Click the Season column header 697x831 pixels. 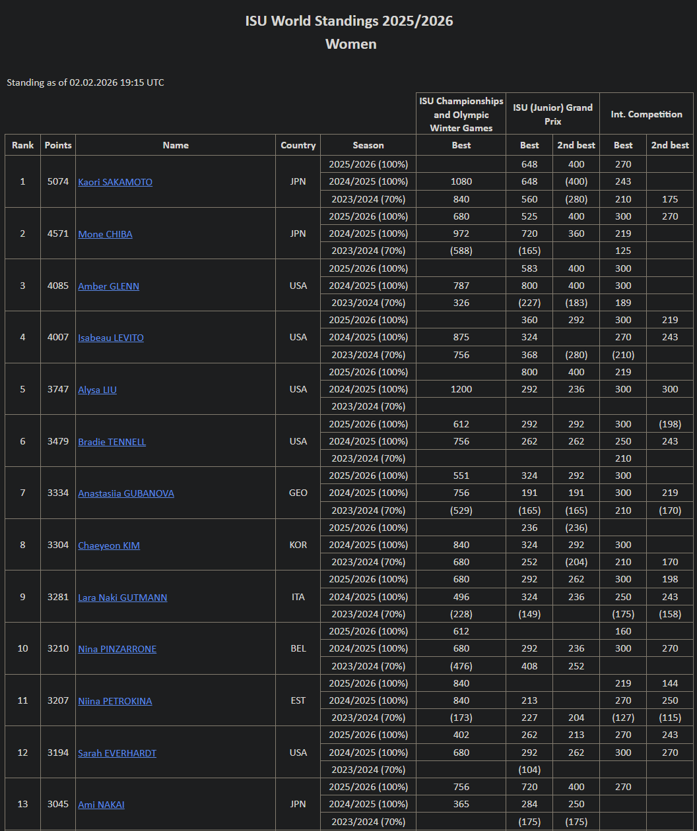pos(368,145)
